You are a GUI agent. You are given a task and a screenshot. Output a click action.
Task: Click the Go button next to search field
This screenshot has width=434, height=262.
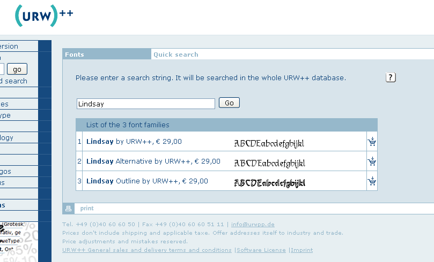pos(229,103)
